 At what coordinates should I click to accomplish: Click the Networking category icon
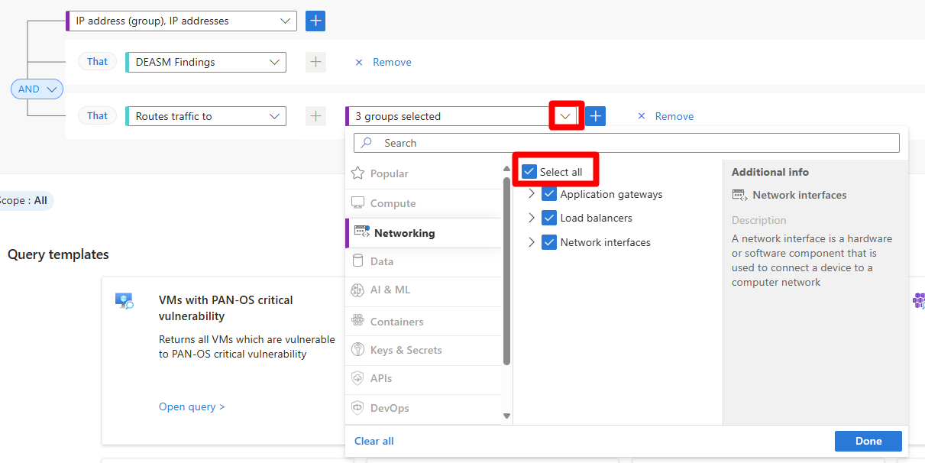click(362, 232)
